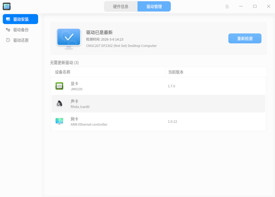Open the hamburger main menu

227,7
